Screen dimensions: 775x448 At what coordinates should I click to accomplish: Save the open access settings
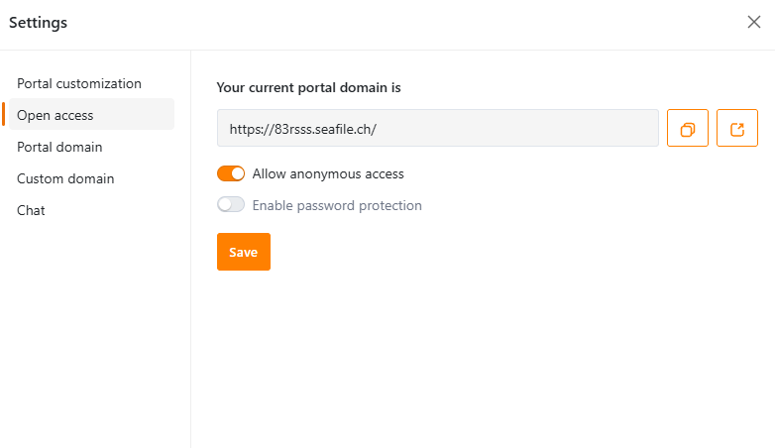(244, 252)
